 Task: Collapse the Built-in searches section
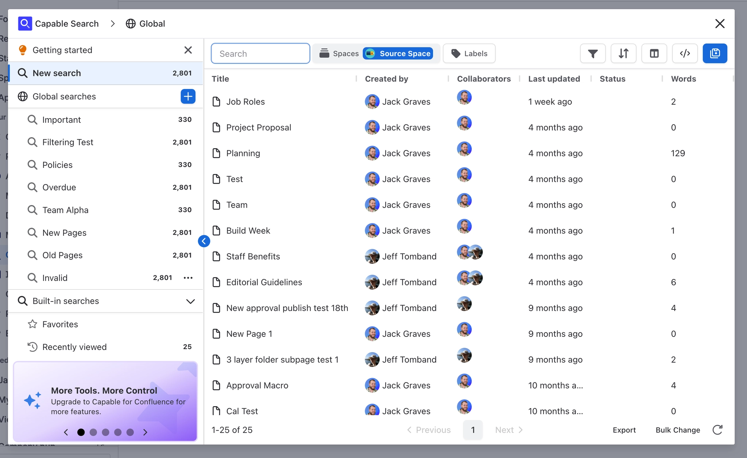point(190,301)
